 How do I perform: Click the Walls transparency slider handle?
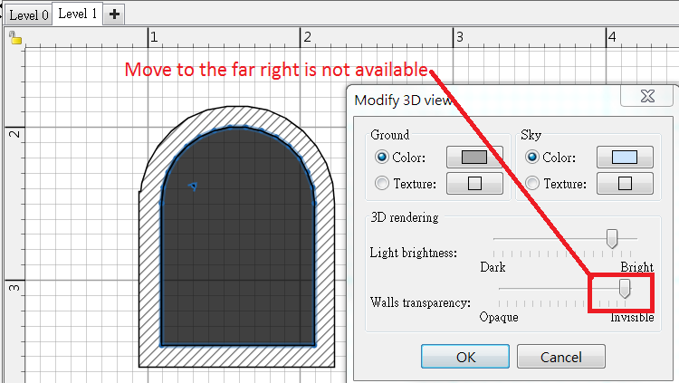coord(625,288)
